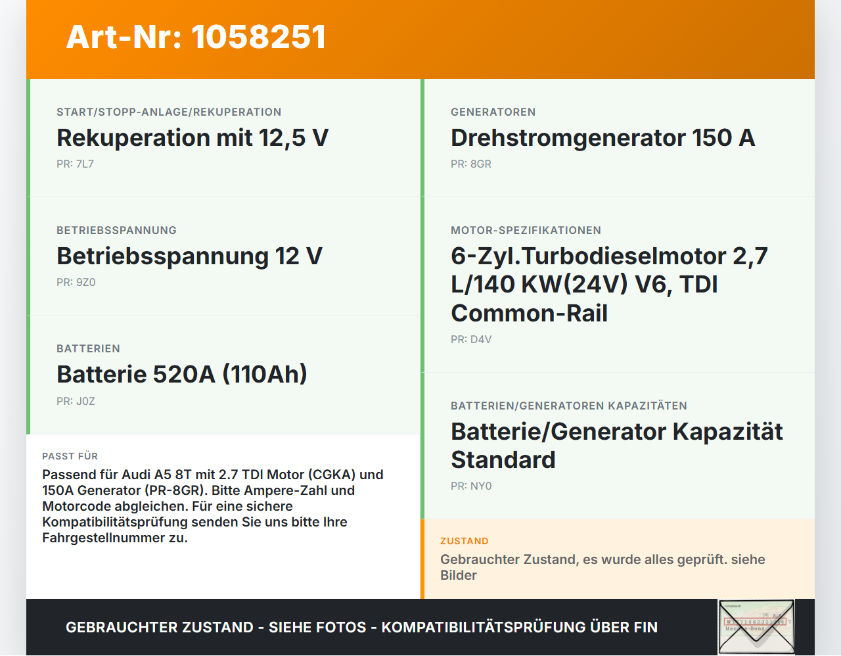Click the Audi A5 8T compatibility text
Image resolution: width=841 pixels, height=656 pixels.
tap(213, 506)
